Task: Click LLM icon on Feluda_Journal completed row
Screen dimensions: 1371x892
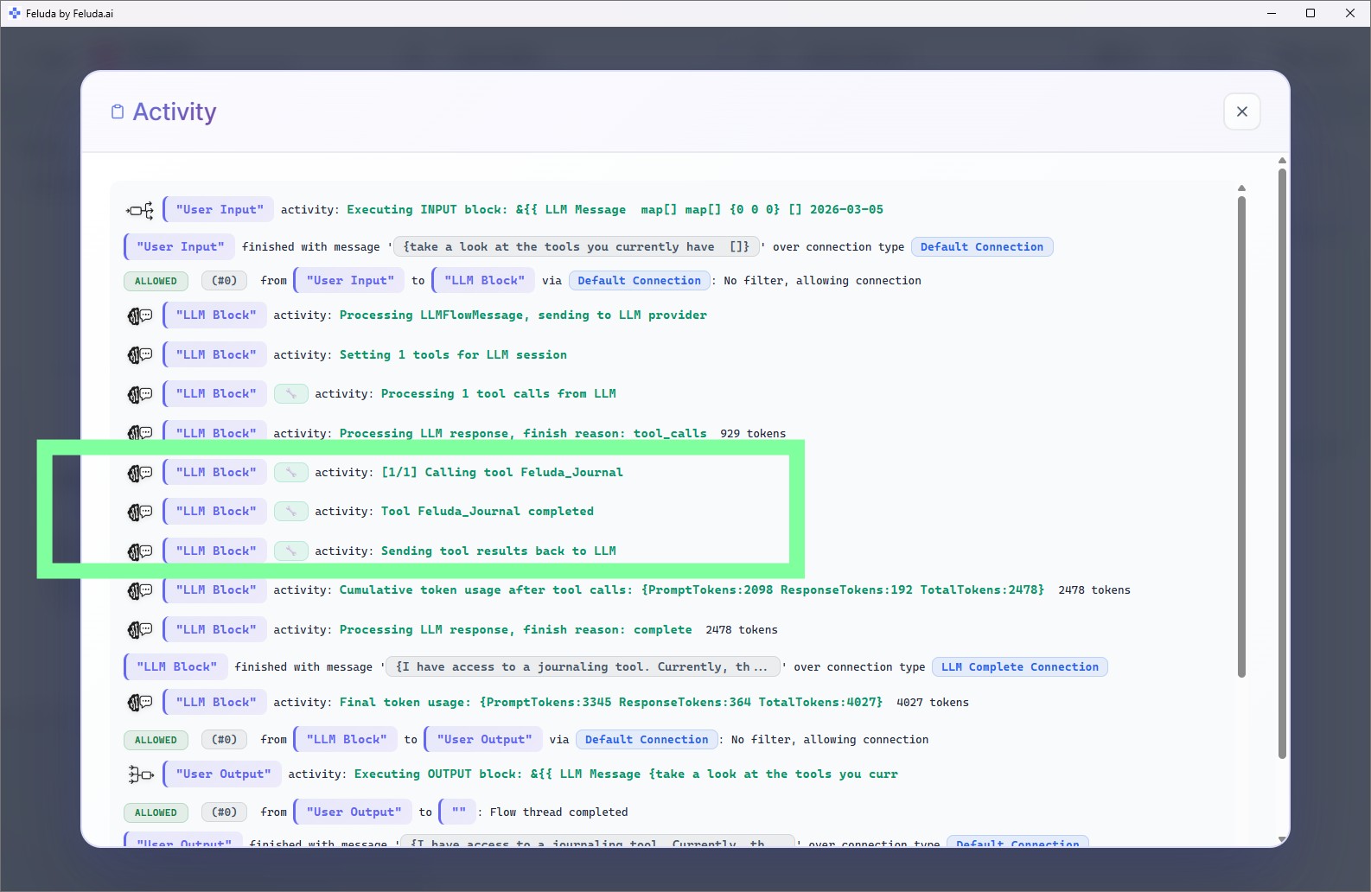Action: 140,512
